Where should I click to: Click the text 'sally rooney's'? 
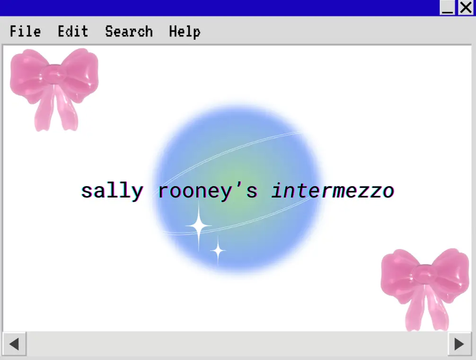coord(170,191)
